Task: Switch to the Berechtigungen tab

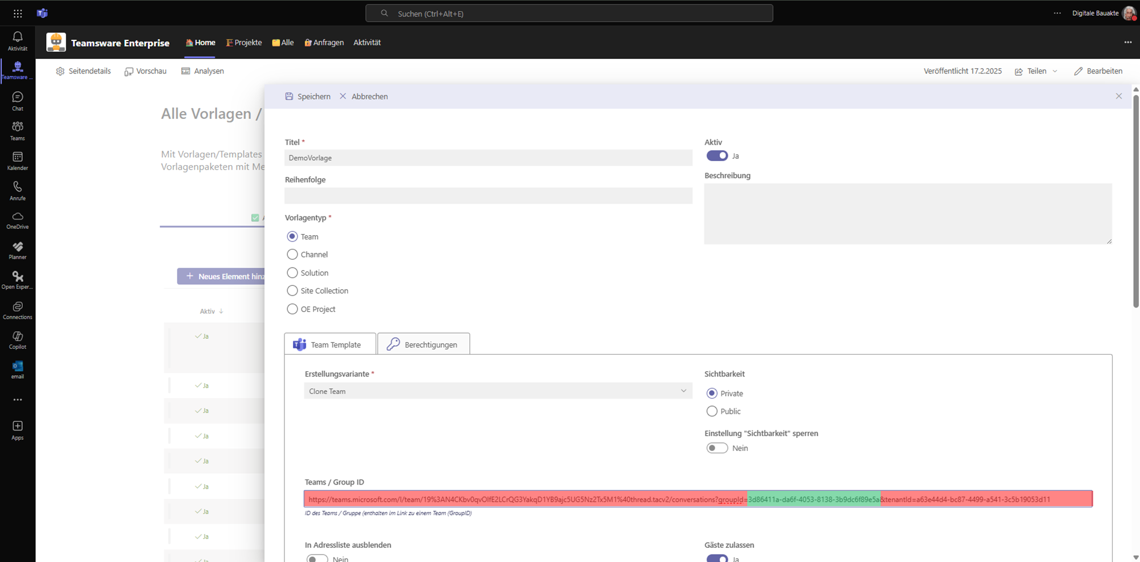Action: (424, 344)
